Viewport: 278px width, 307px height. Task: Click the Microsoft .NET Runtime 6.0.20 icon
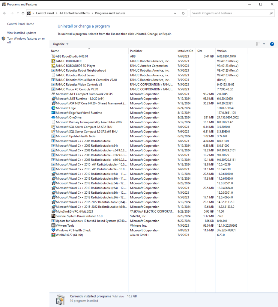point(53,98)
